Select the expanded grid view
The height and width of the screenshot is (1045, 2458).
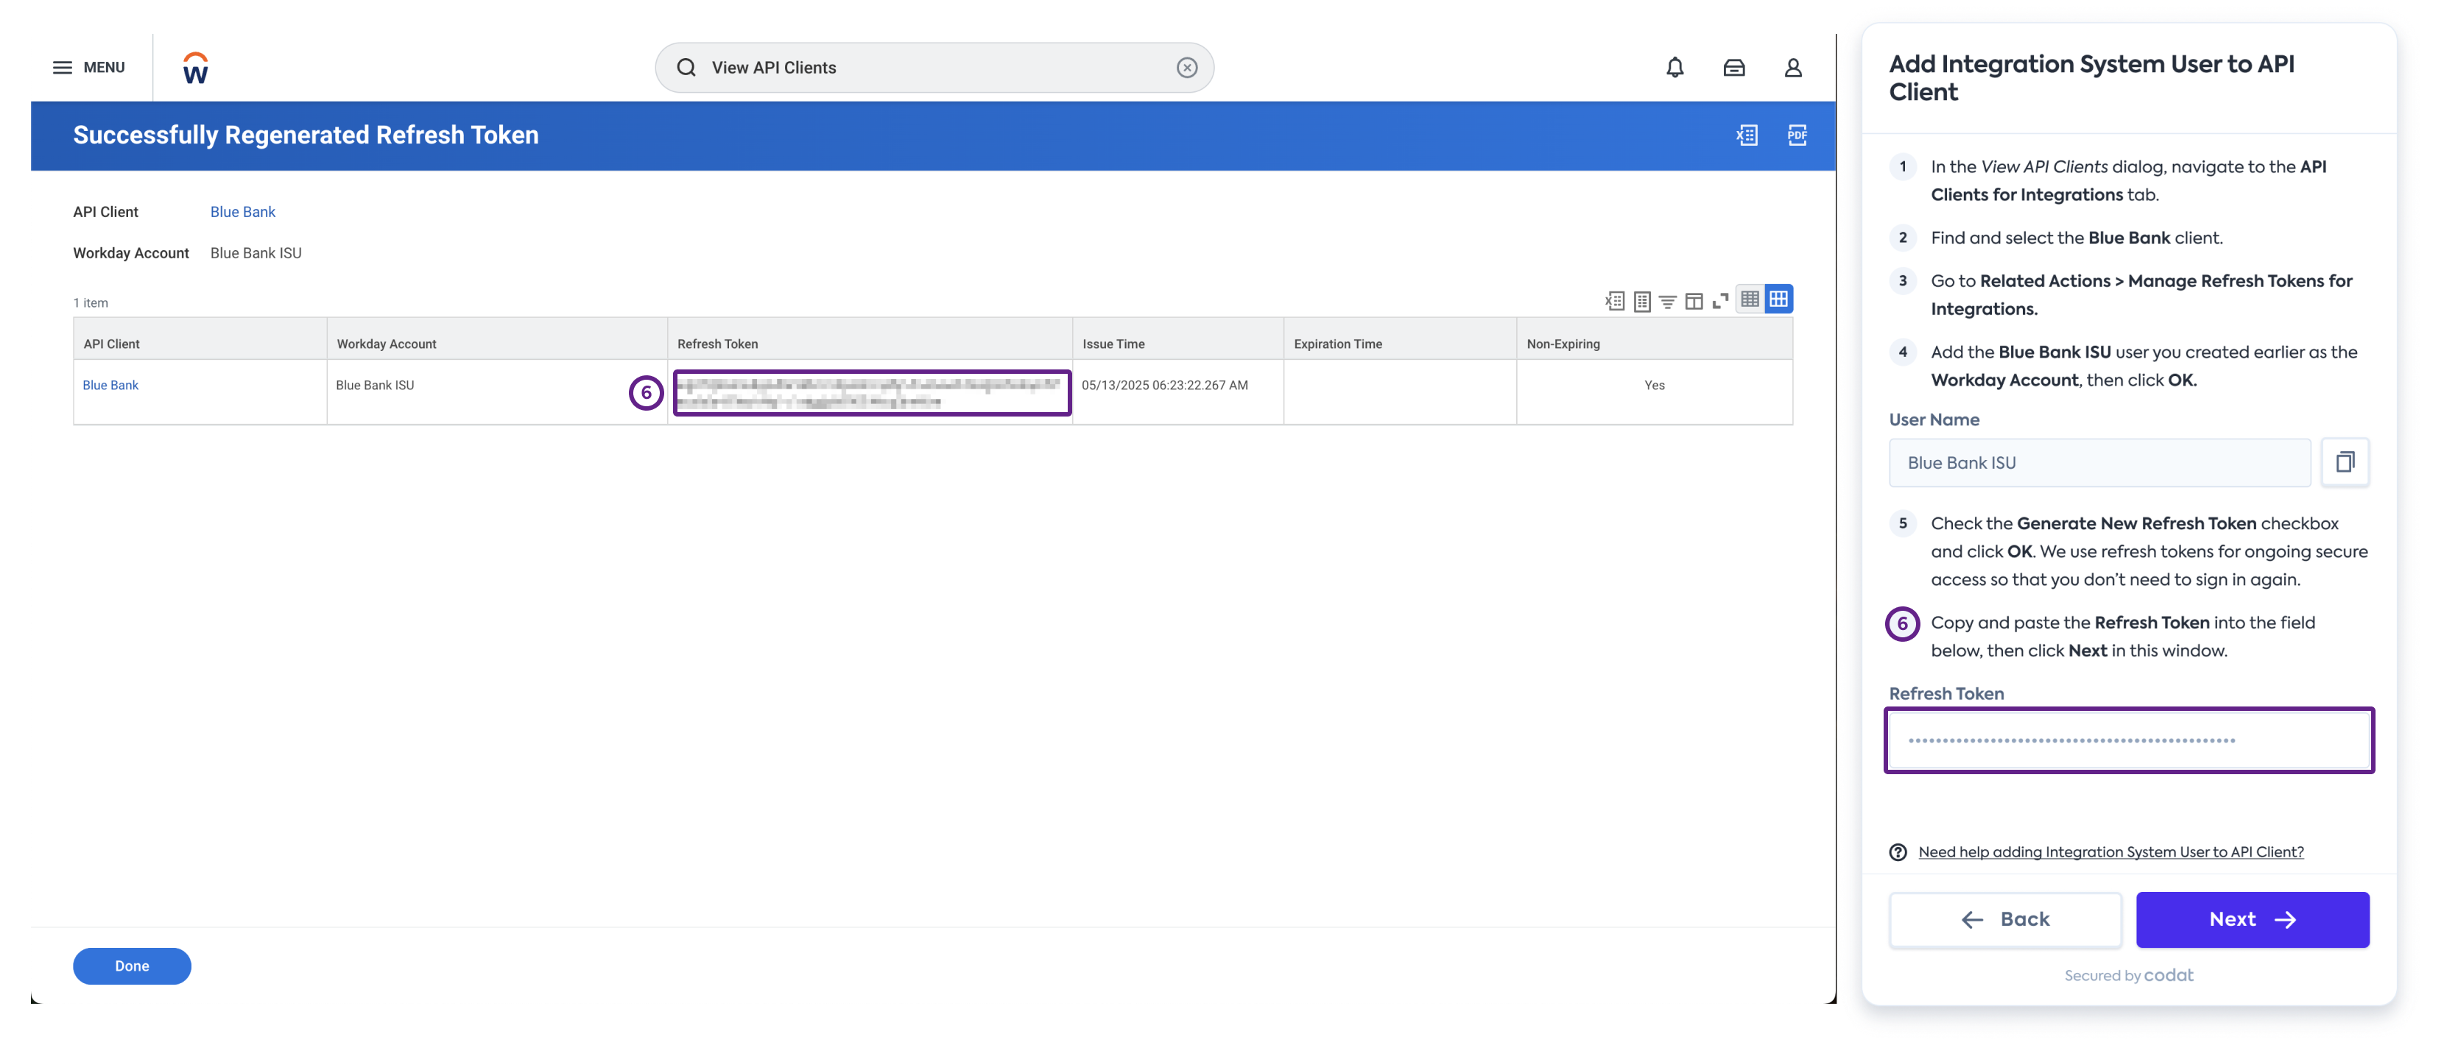point(1778,300)
